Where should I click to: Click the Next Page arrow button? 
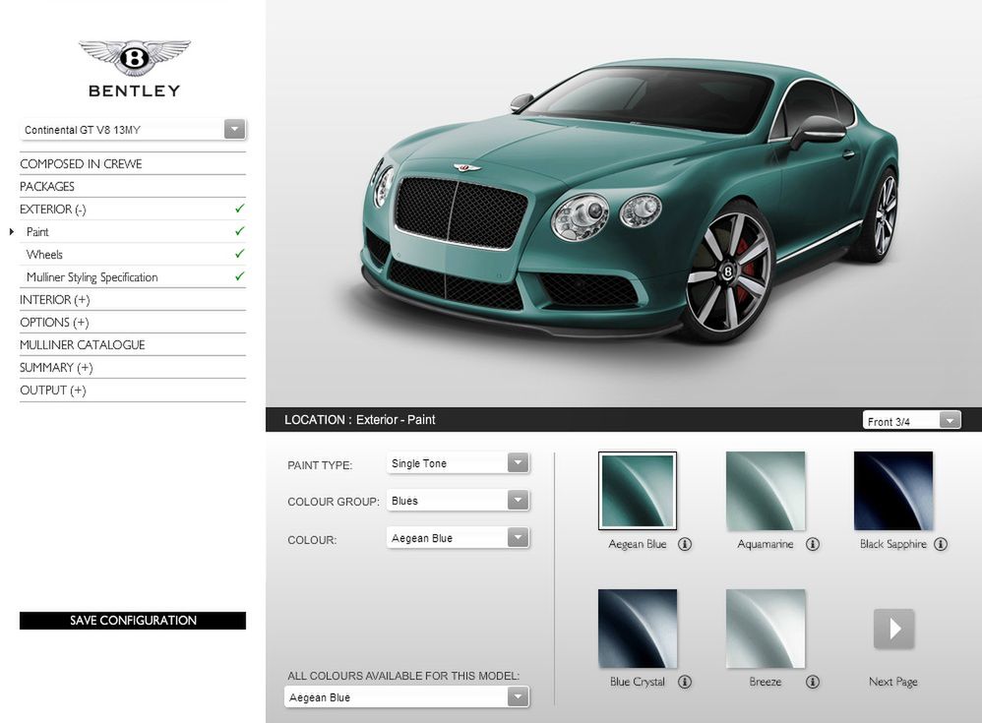893,629
